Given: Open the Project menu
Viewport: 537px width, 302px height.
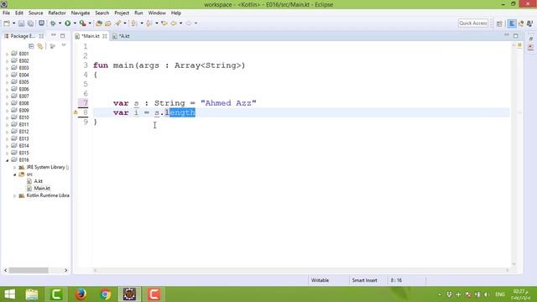Looking at the screenshot, I should pyautogui.click(x=122, y=13).
